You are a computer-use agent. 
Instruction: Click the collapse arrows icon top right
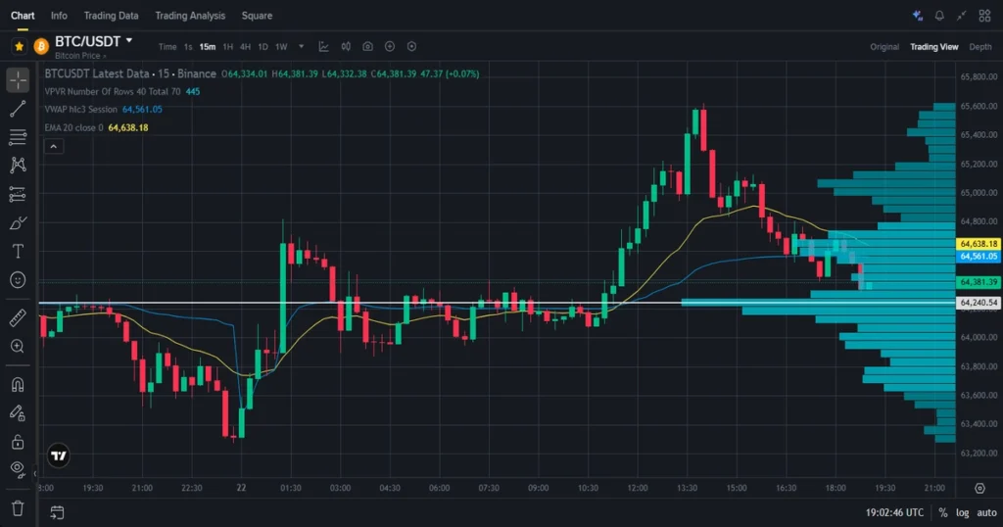pos(962,16)
